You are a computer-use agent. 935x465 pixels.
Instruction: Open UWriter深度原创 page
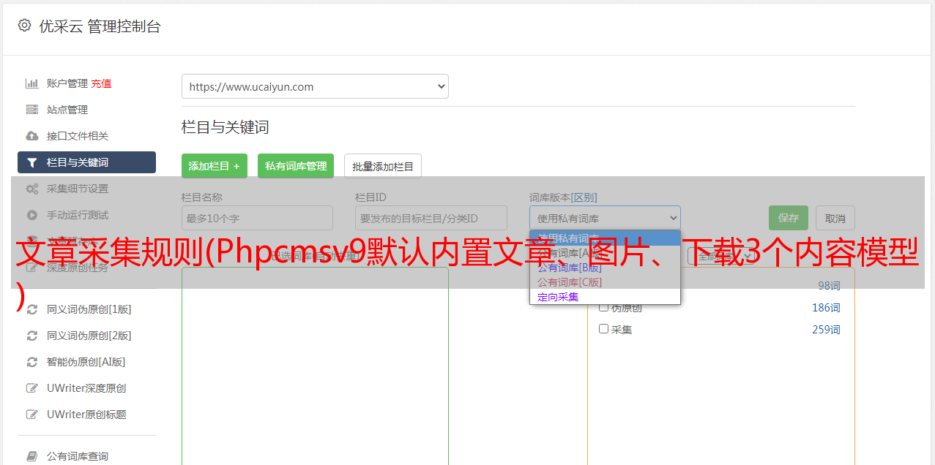coord(86,388)
